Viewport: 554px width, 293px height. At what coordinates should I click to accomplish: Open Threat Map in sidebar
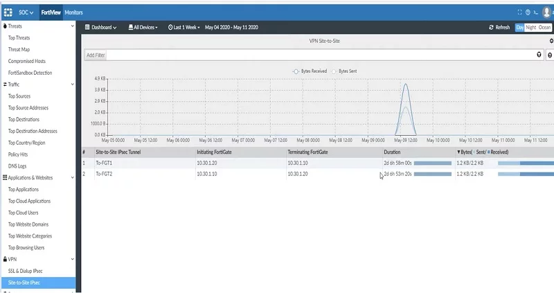tap(19, 49)
